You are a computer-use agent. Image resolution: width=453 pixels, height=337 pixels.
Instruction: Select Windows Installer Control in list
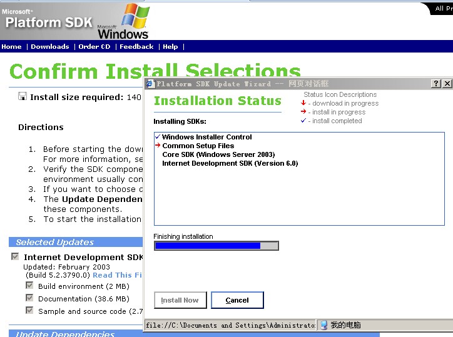click(x=206, y=137)
